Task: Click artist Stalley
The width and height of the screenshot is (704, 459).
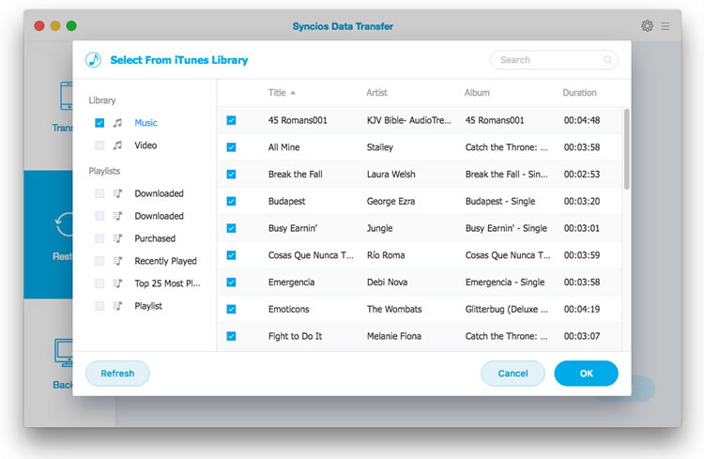Action: (x=380, y=147)
